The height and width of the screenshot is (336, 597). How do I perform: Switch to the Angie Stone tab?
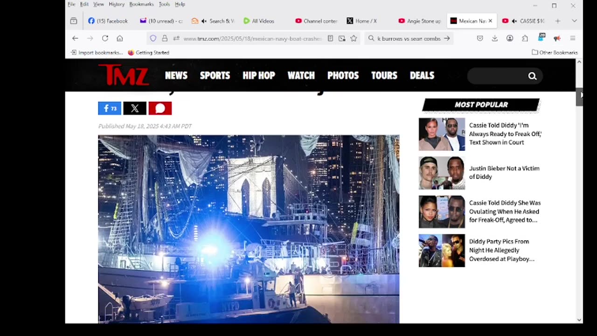click(420, 21)
